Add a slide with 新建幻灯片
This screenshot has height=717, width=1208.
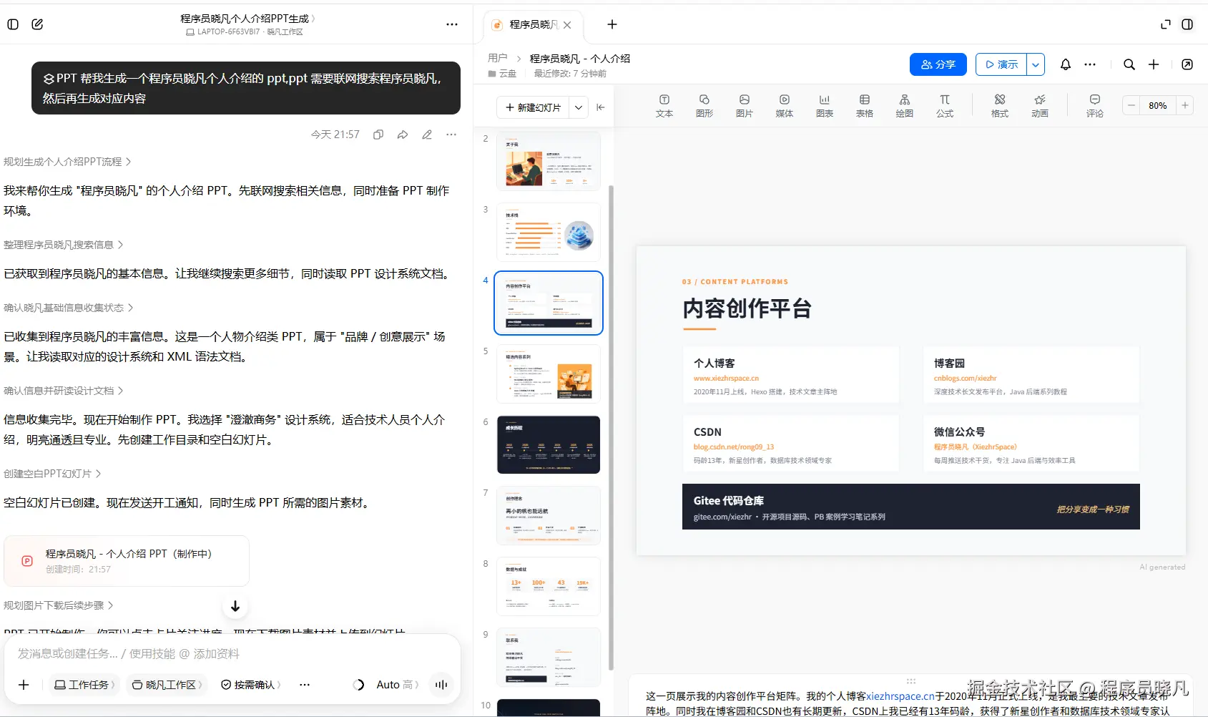(533, 107)
